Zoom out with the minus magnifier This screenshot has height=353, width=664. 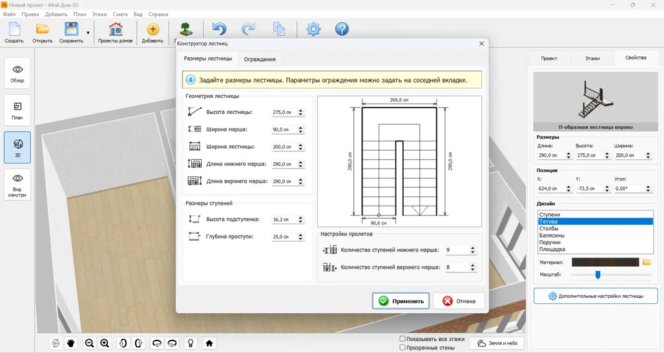click(89, 343)
